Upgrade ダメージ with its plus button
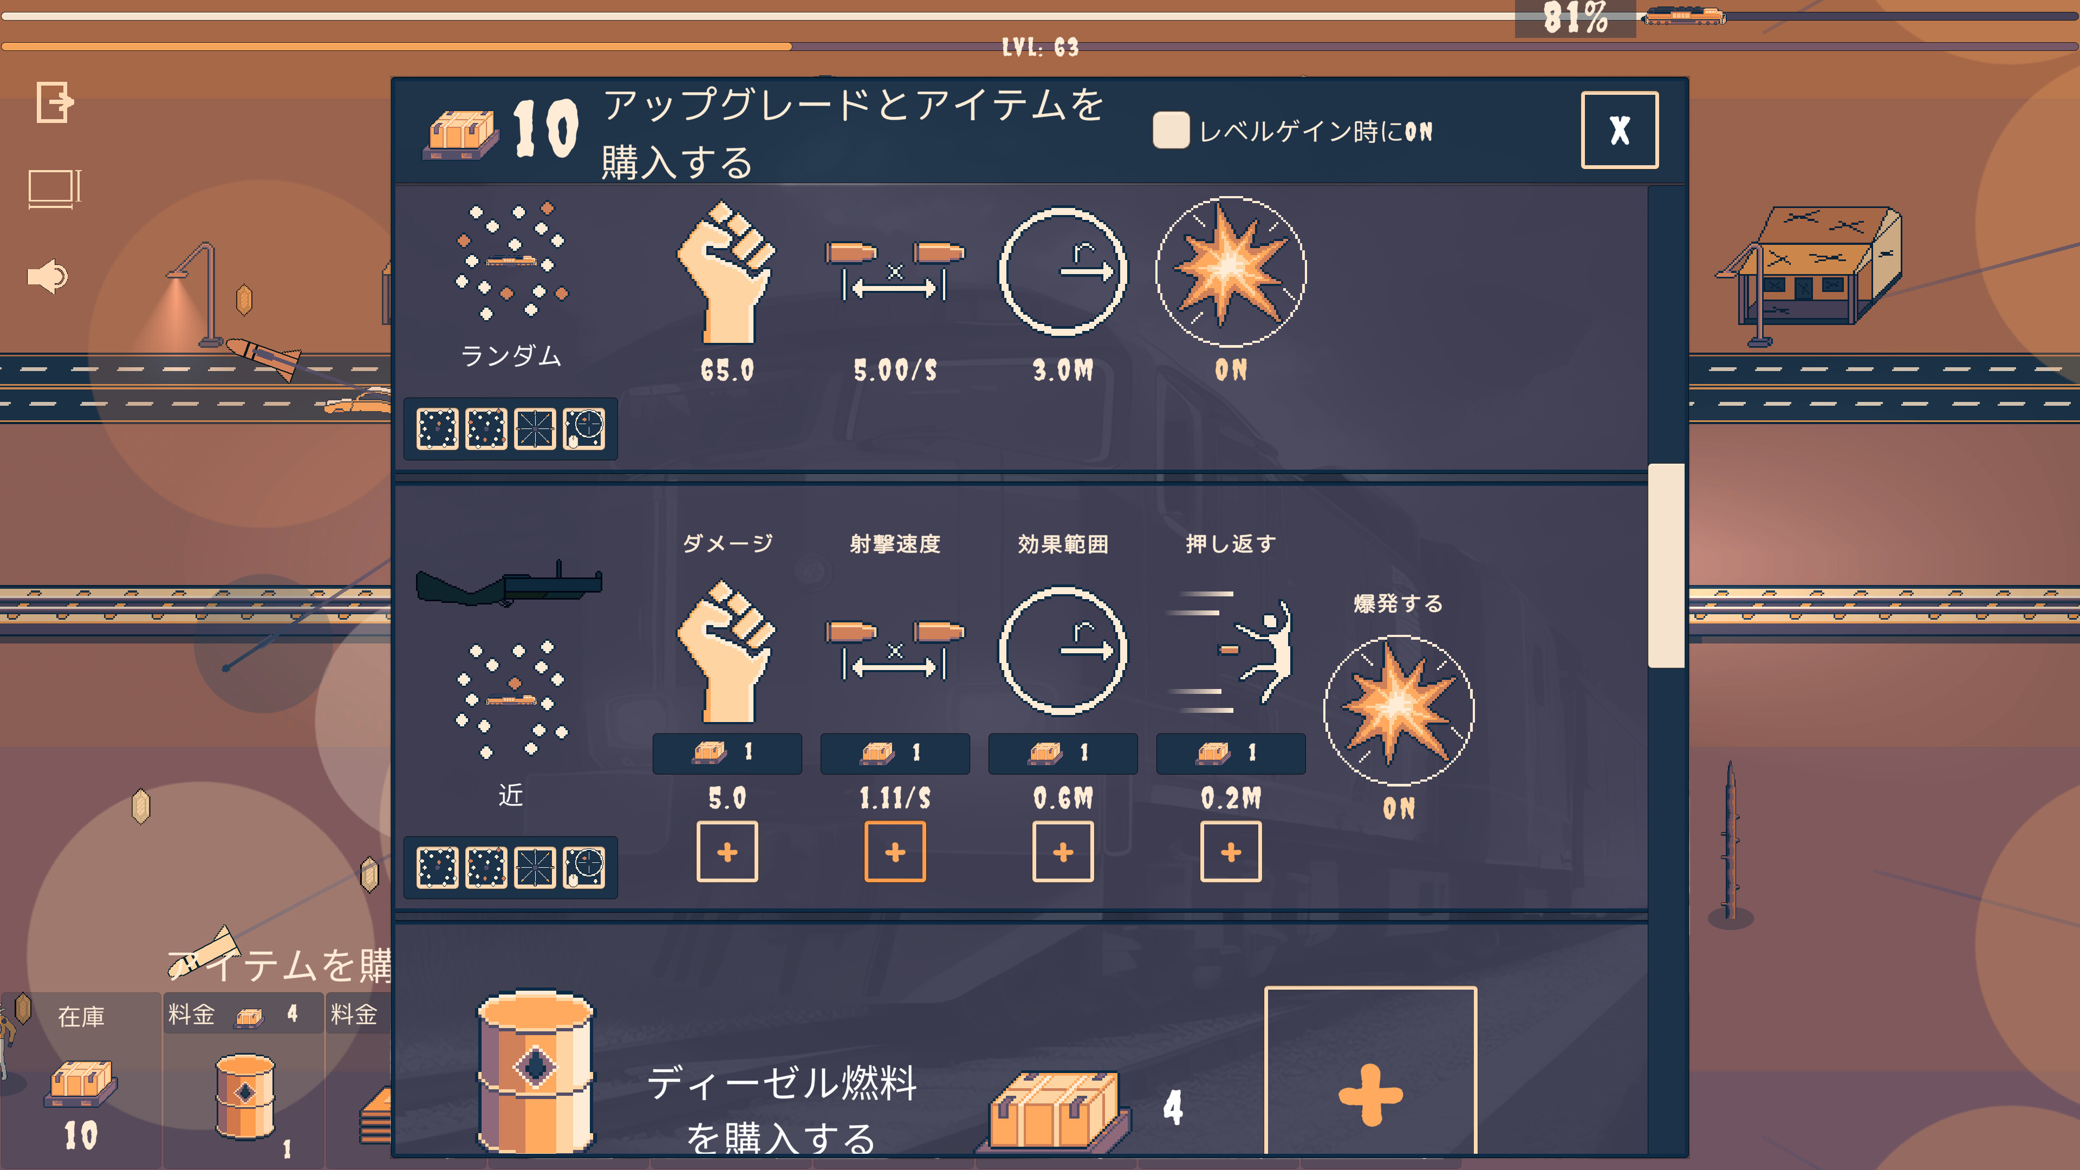The width and height of the screenshot is (2080, 1170). [x=727, y=851]
